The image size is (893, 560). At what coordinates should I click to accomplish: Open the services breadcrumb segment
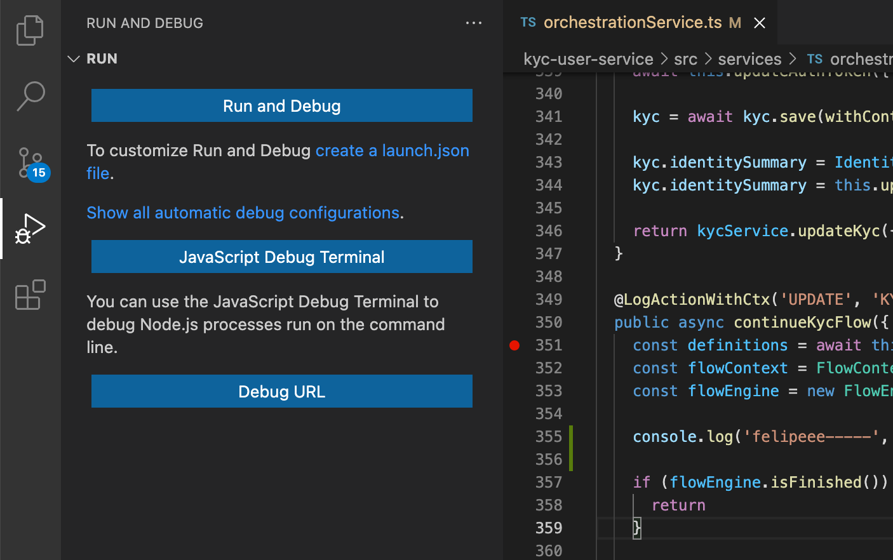coord(749,59)
